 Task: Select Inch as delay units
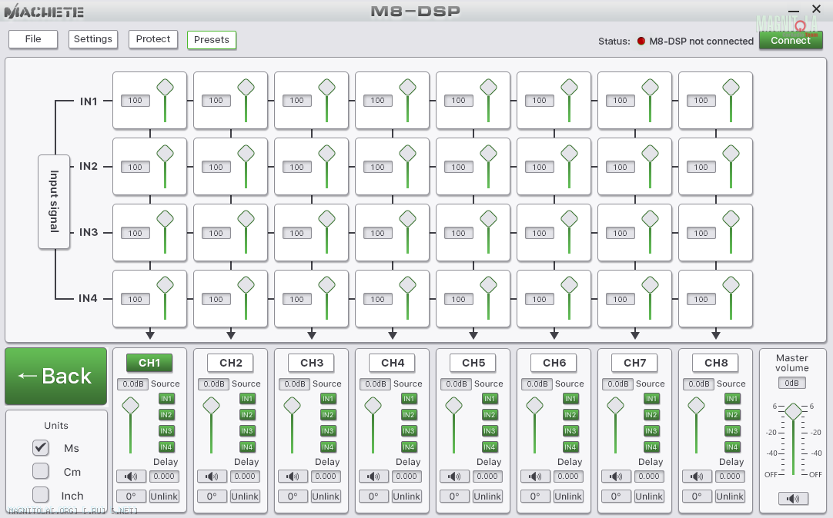(40, 495)
